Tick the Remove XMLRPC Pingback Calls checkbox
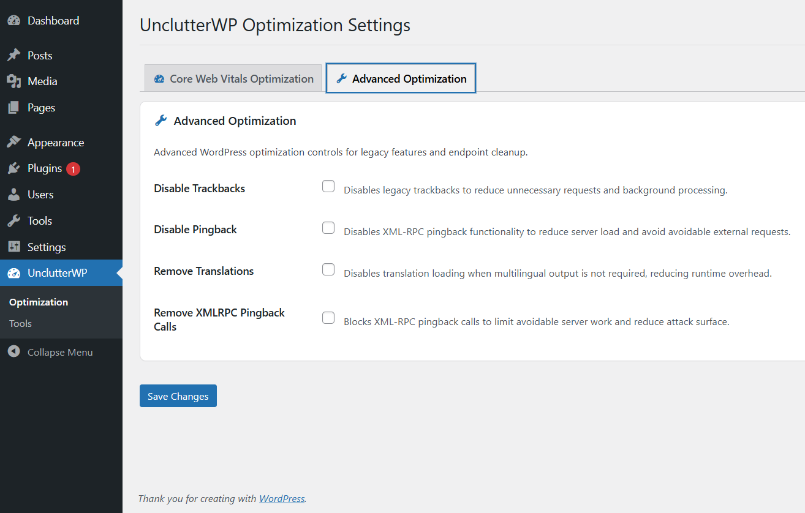Image resolution: width=805 pixels, height=513 pixels. click(328, 318)
